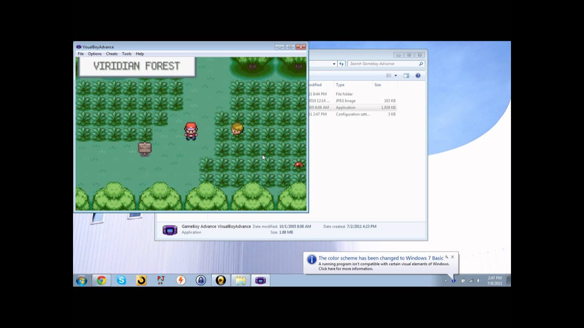Click the red item ball in the grass
Viewport: 584px width, 328px height.
click(298, 164)
